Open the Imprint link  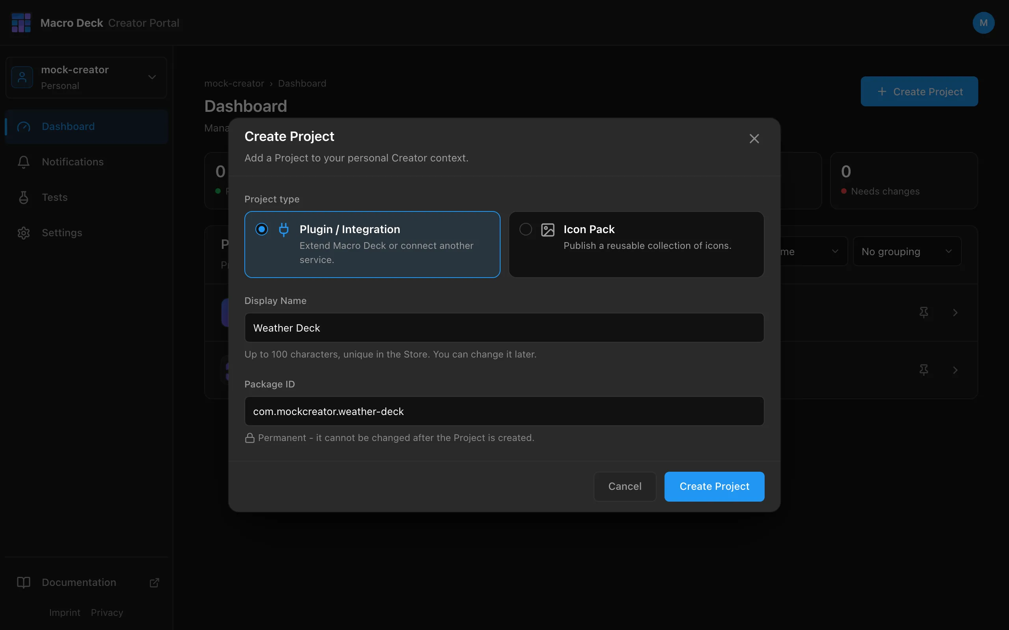click(65, 613)
